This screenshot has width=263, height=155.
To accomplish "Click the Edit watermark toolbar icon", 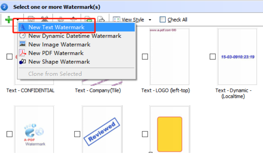I will pos(31,20).
